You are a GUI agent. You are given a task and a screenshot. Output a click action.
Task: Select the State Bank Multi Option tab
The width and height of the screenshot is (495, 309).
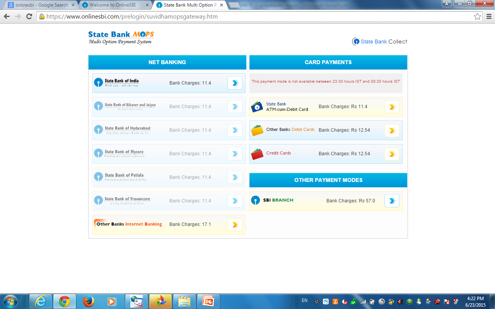190,5
